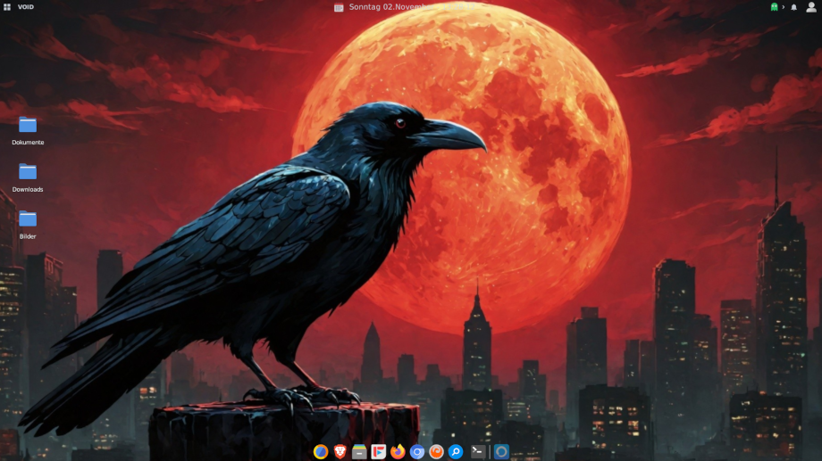Click the blue ring icon after dock separator

tap(501, 452)
